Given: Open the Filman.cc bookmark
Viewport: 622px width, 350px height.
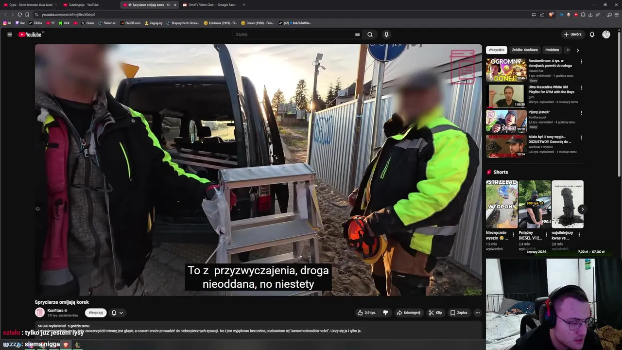Looking at the screenshot, I should pos(107,23).
